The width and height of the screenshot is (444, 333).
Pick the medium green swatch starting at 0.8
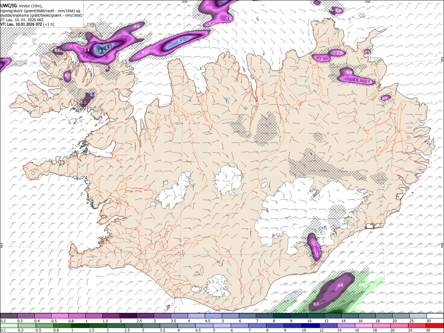(x=62, y=325)
